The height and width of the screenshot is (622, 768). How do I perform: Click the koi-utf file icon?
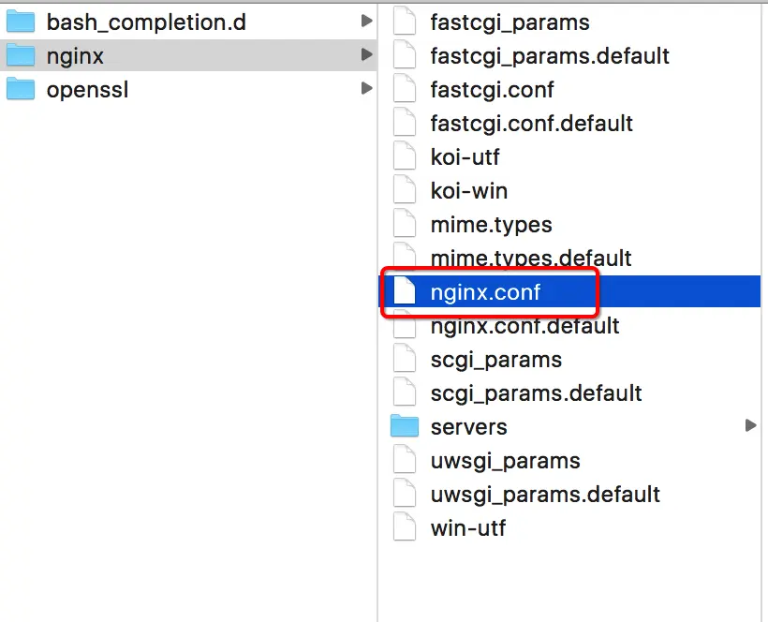pos(405,156)
